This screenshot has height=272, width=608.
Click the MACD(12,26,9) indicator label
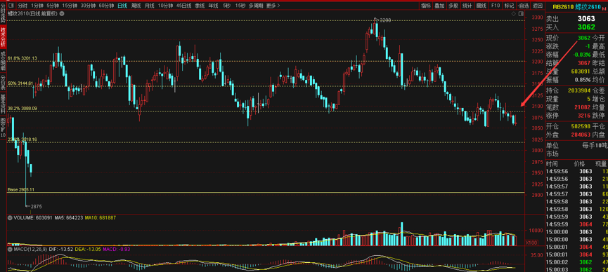coord(30,250)
